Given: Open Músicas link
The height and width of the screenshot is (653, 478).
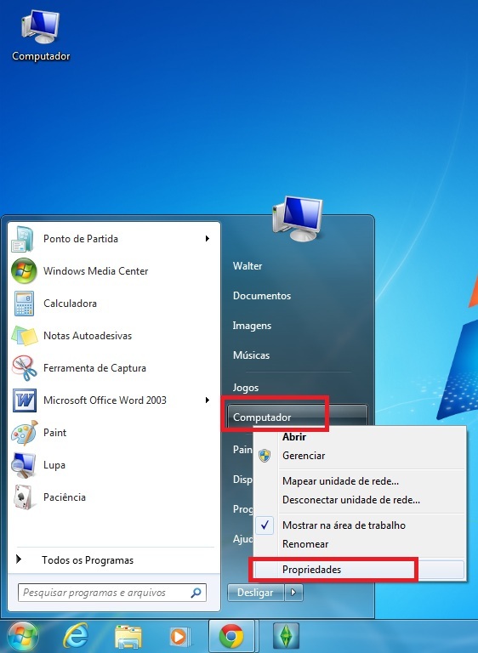Looking at the screenshot, I should click(251, 355).
